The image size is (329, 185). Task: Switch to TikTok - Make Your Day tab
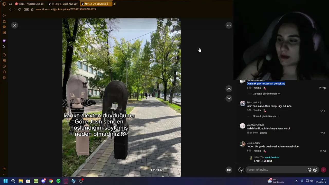(63, 4)
